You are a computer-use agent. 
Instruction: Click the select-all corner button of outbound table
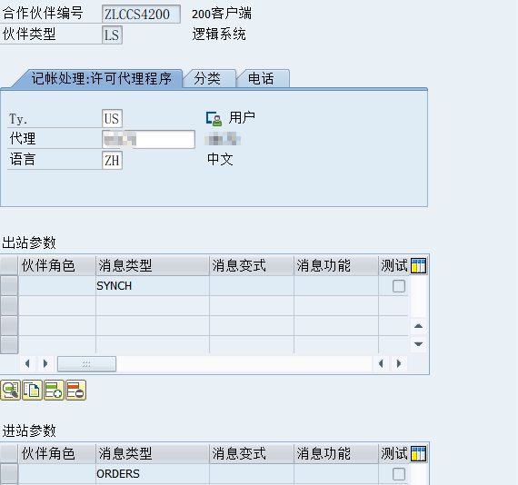pos(9,265)
